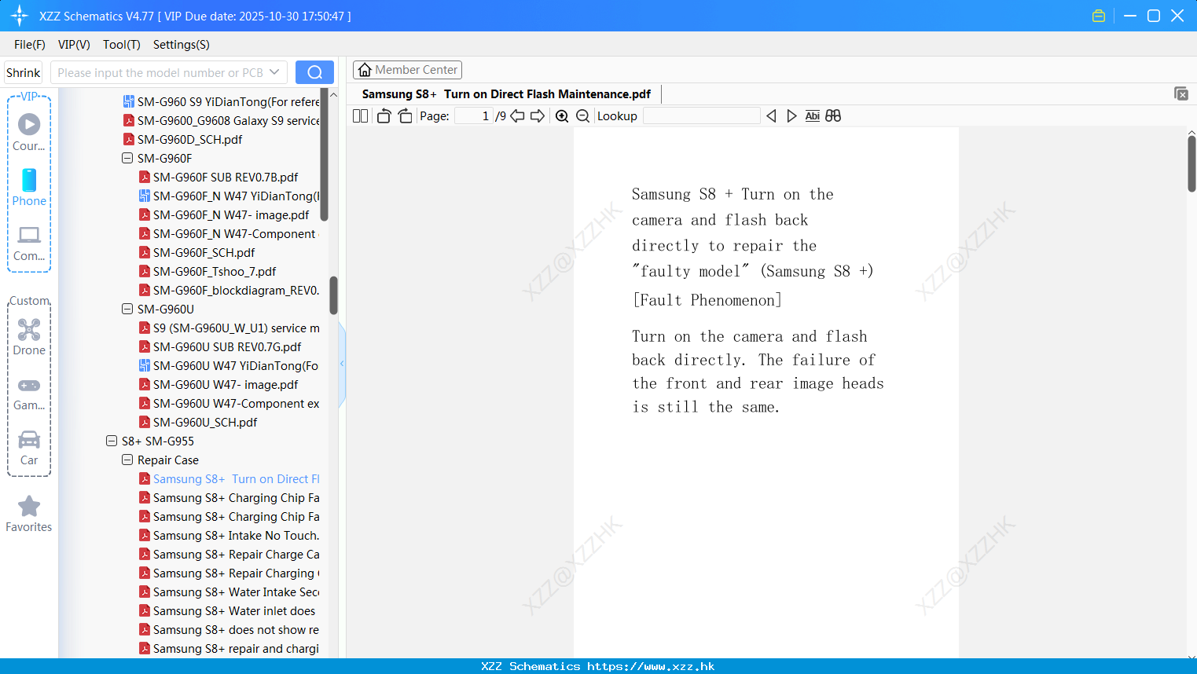Click the model number search field
Screen dimensions: 1197x674
coord(160,72)
